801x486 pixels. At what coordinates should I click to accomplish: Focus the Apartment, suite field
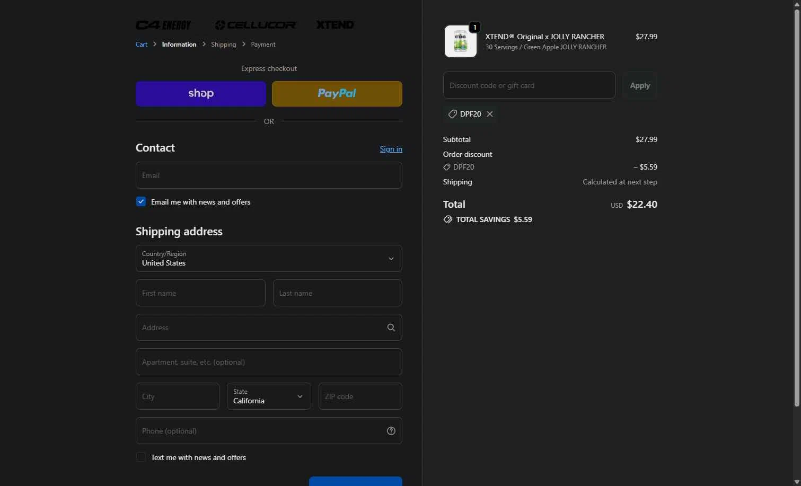(x=269, y=362)
